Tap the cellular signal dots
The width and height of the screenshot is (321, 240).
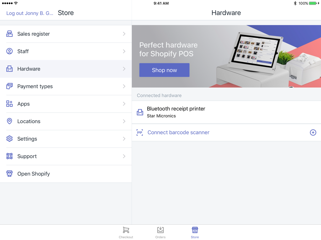tap(7, 3)
